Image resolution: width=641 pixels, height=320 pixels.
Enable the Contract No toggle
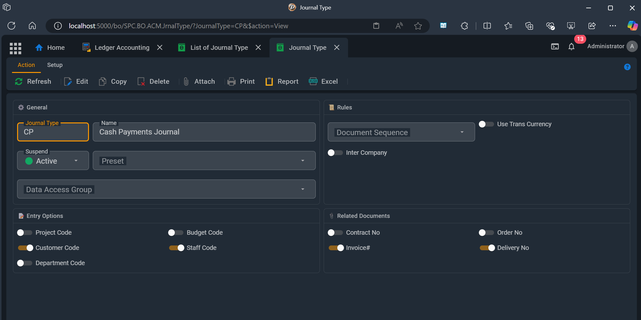335,232
